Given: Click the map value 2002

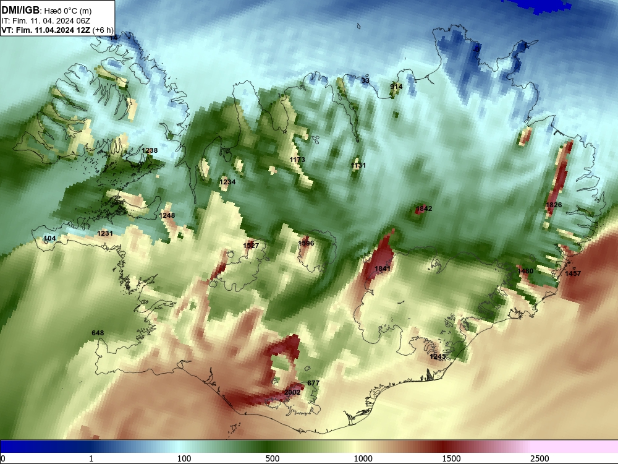Looking at the screenshot, I should point(292,392).
